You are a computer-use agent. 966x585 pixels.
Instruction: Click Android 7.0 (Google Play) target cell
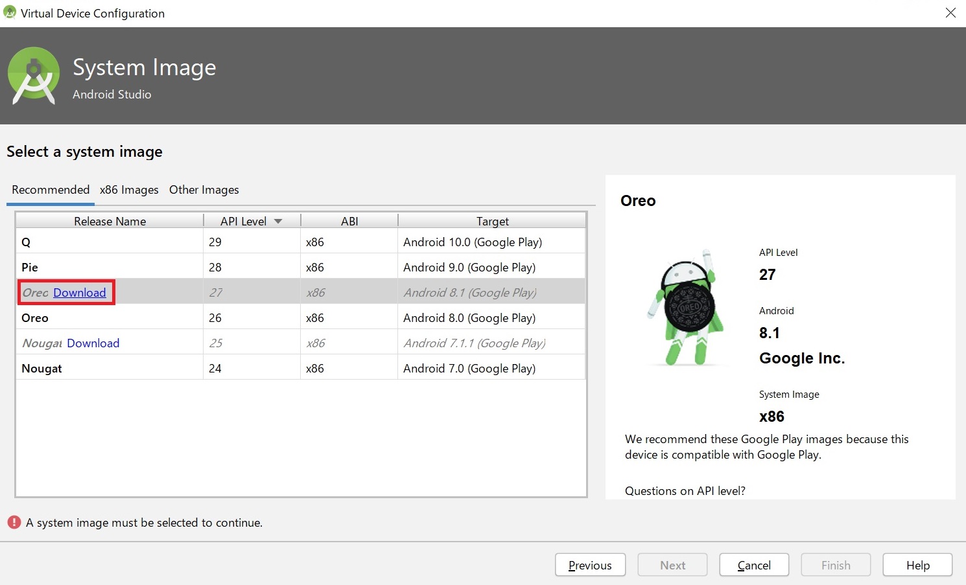[x=492, y=368]
